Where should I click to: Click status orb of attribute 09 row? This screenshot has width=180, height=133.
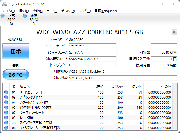click(x=6, y=118)
